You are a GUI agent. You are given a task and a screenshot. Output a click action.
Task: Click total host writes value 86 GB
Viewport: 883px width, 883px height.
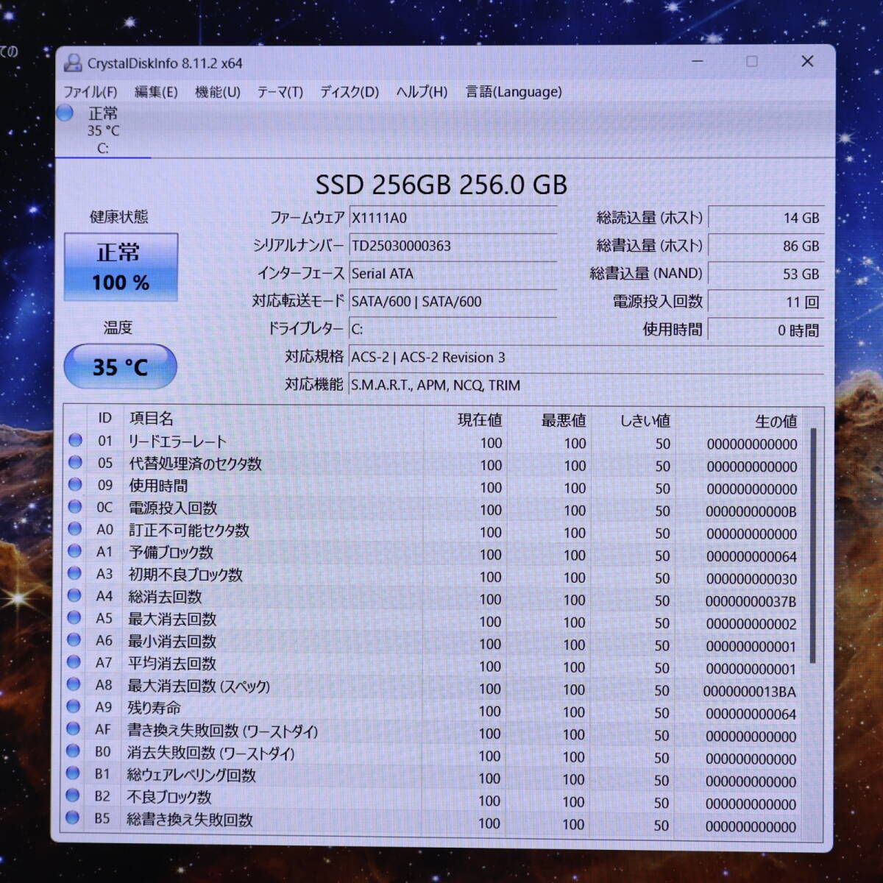pos(765,246)
